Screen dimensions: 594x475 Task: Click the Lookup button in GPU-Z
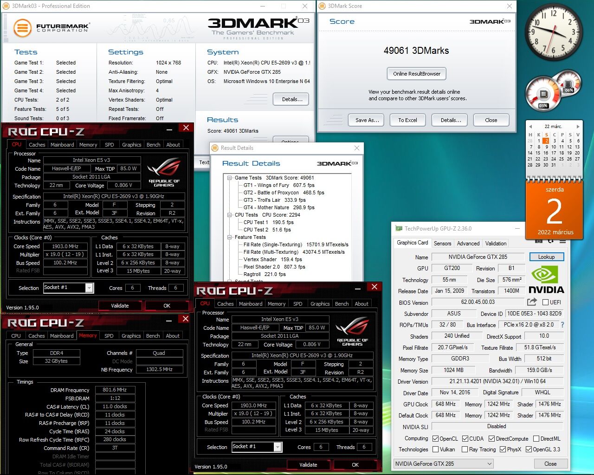coord(546,257)
